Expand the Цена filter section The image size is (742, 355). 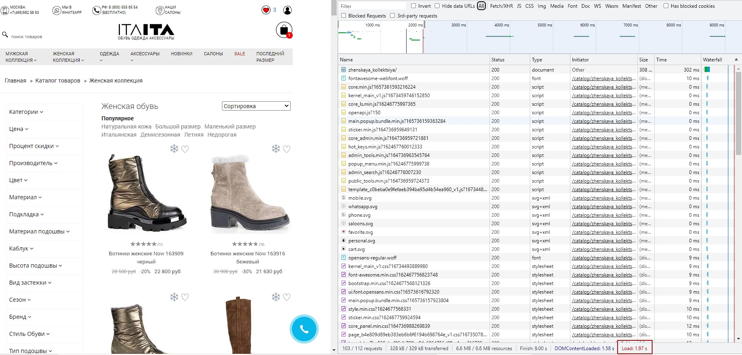[19, 129]
